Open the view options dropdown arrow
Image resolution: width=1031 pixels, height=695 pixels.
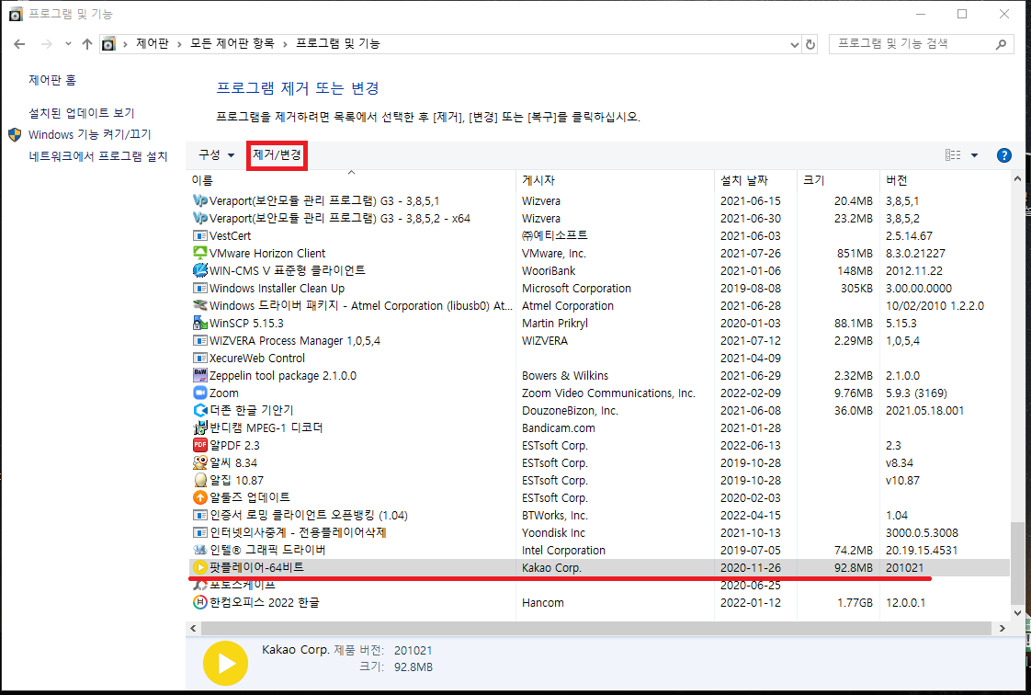coord(974,155)
